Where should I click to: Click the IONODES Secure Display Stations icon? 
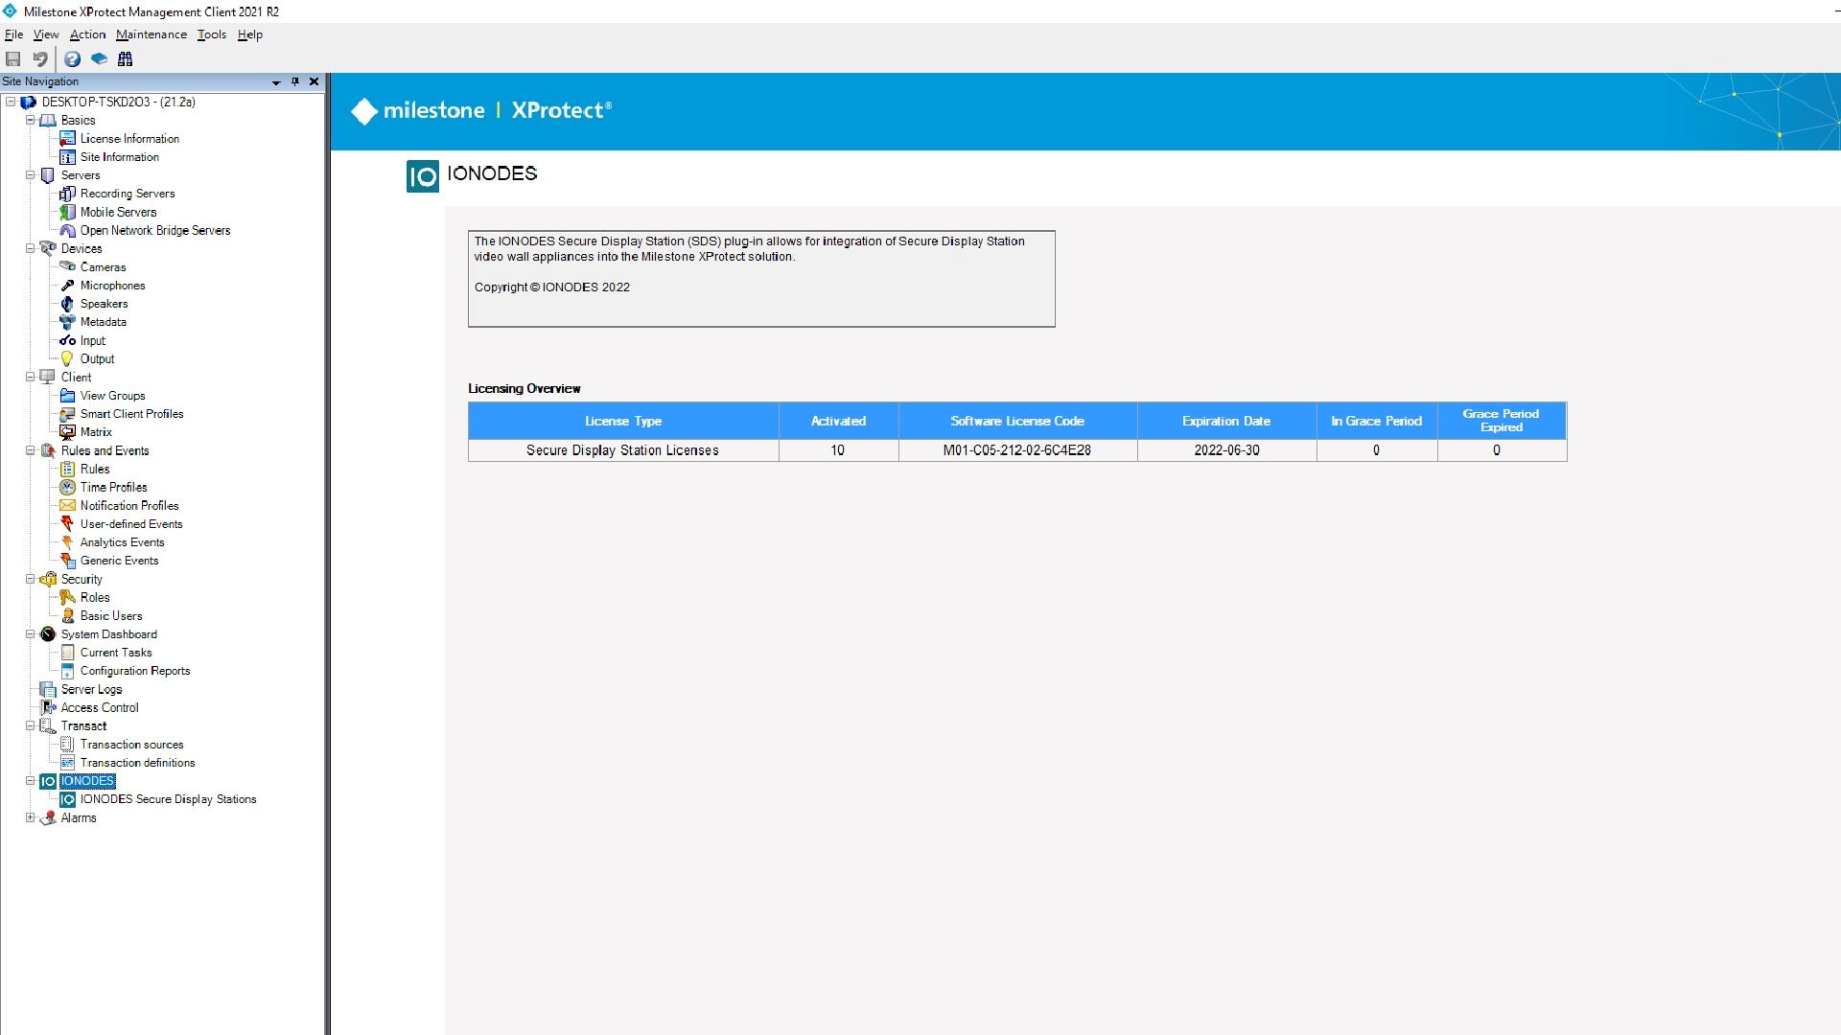[x=67, y=799]
